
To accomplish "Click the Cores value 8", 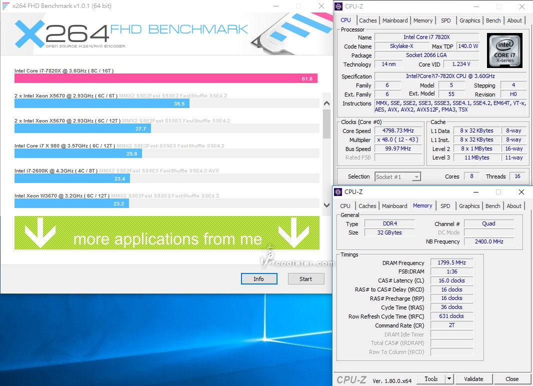I will pyautogui.click(x=471, y=176).
